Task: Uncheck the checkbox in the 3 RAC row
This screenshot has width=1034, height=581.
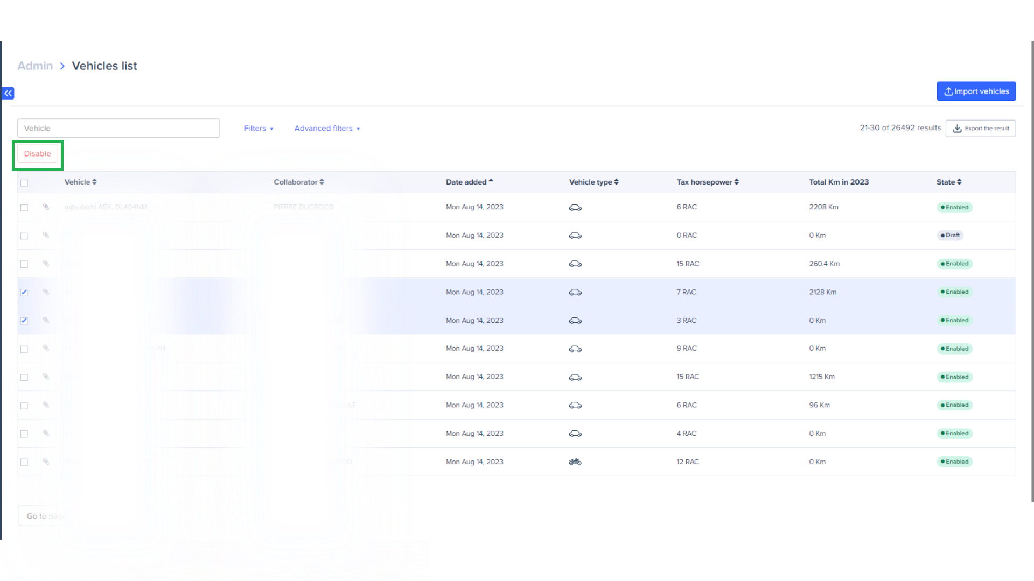Action: coord(24,321)
